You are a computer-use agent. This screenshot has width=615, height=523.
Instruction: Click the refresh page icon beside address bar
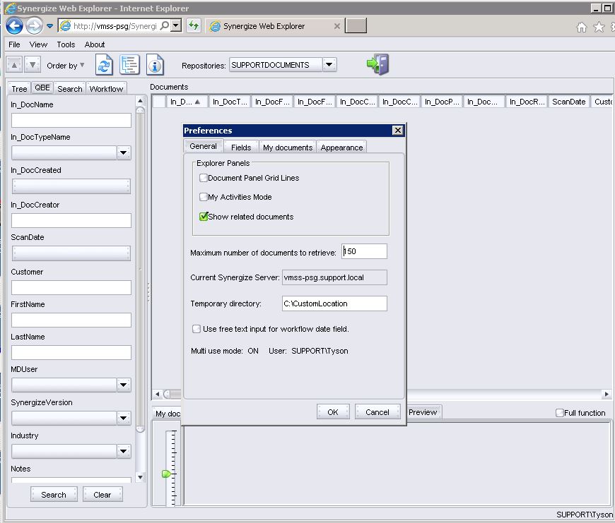(194, 26)
